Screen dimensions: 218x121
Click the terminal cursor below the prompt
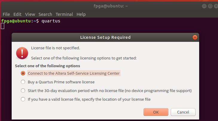point(3,26)
